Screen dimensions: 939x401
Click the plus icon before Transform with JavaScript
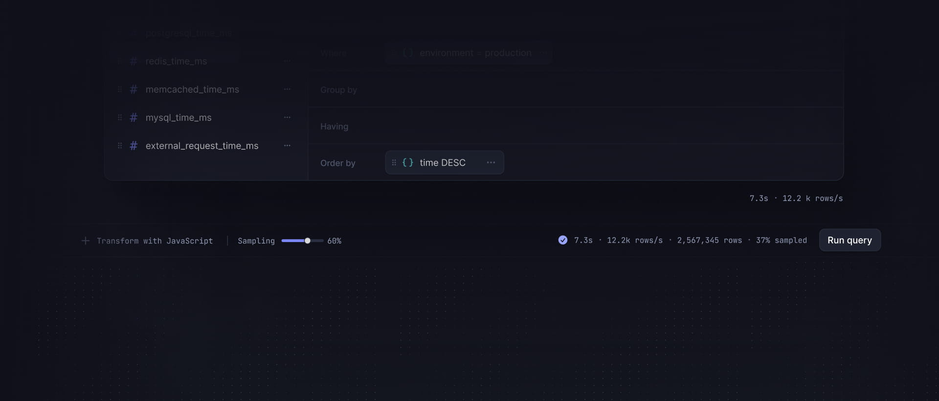[x=86, y=241]
